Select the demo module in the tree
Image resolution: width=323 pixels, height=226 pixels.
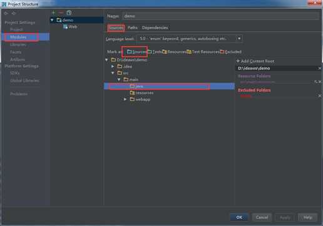[77, 20]
